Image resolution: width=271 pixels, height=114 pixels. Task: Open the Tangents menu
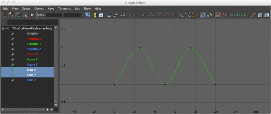(64, 8)
